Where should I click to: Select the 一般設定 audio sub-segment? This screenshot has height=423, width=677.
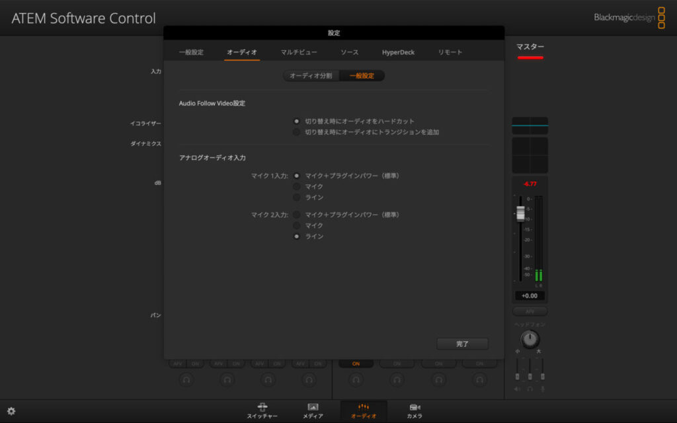(362, 75)
